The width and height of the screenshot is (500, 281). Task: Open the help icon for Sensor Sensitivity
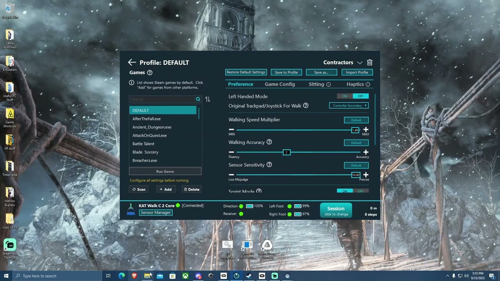click(x=269, y=165)
